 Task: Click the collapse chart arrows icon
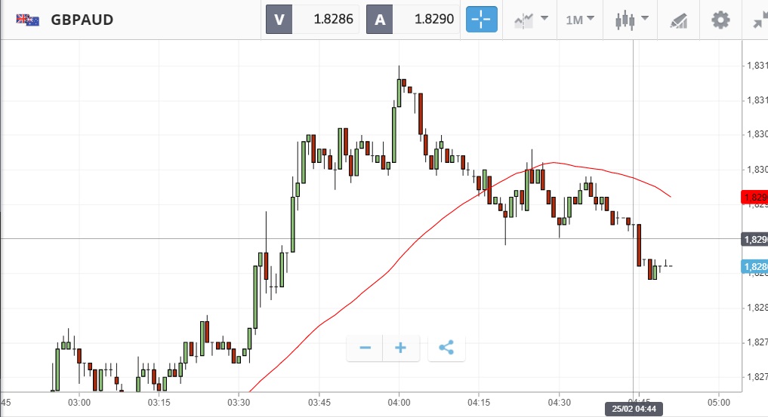[x=760, y=20]
